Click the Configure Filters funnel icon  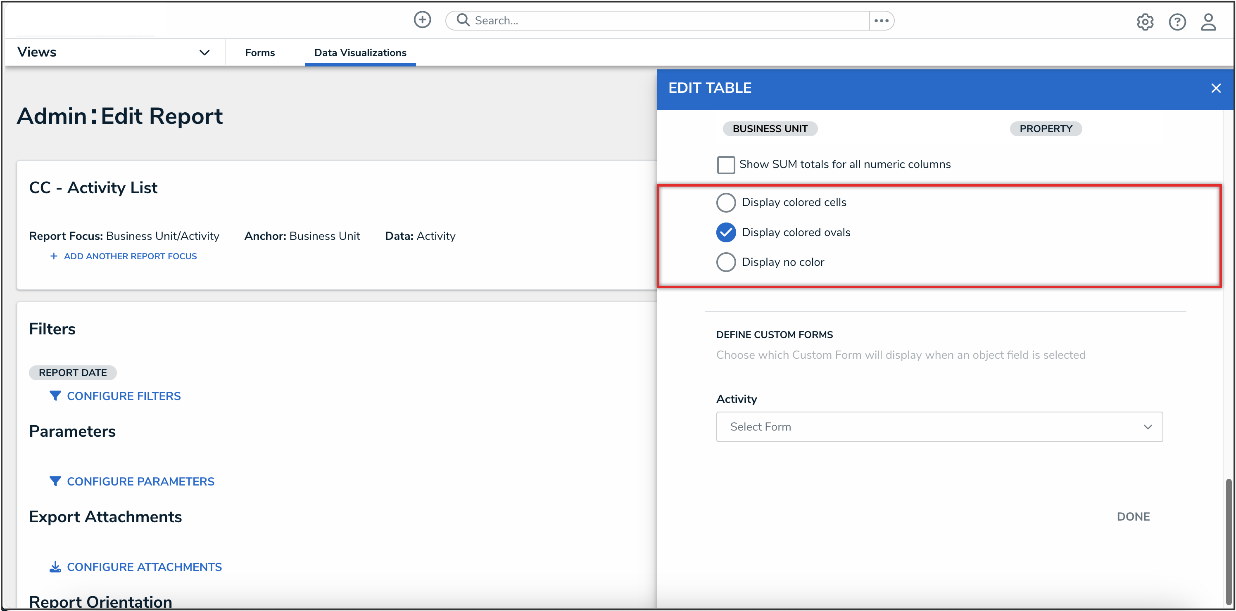(55, 395)
